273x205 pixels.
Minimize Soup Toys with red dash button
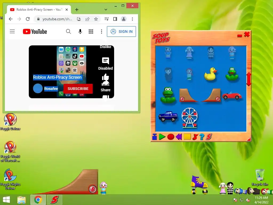(x=240, y=36)
